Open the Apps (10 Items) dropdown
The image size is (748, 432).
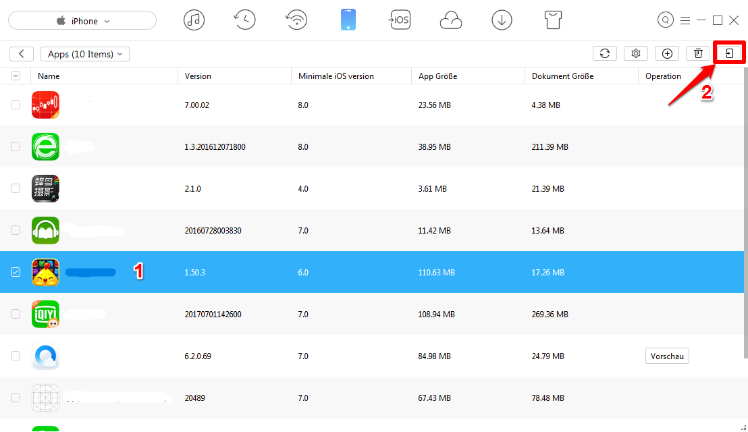(x=85, y=54)
